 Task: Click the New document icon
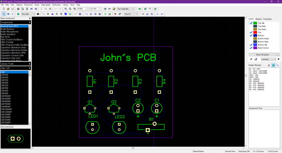(x=4, y=9)
